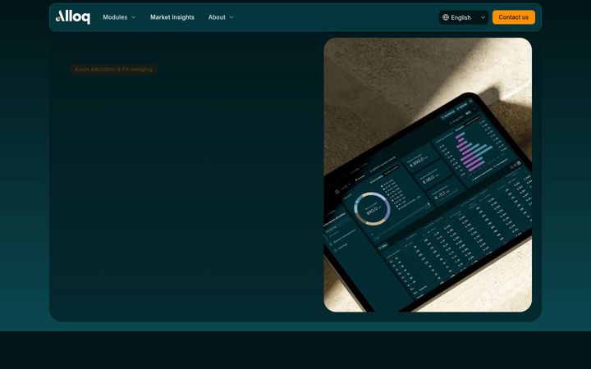Go to Market Insights page

pos(172,17)
